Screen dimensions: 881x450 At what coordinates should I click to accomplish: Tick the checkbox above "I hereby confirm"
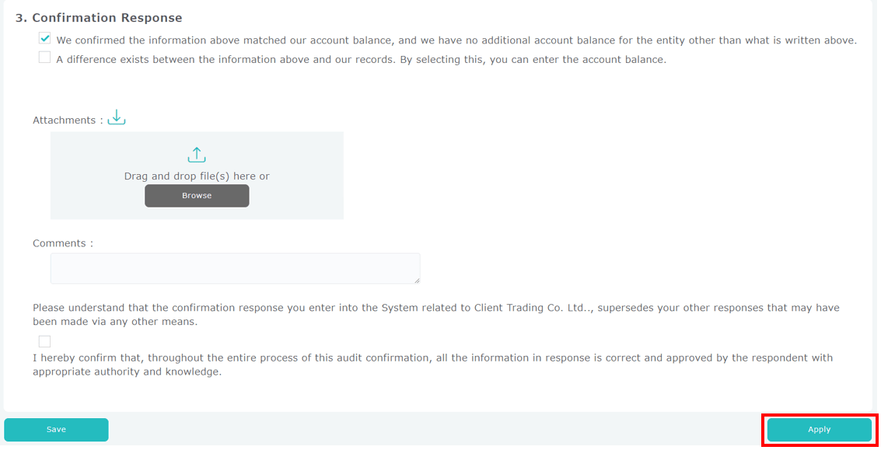click(45, 341)
